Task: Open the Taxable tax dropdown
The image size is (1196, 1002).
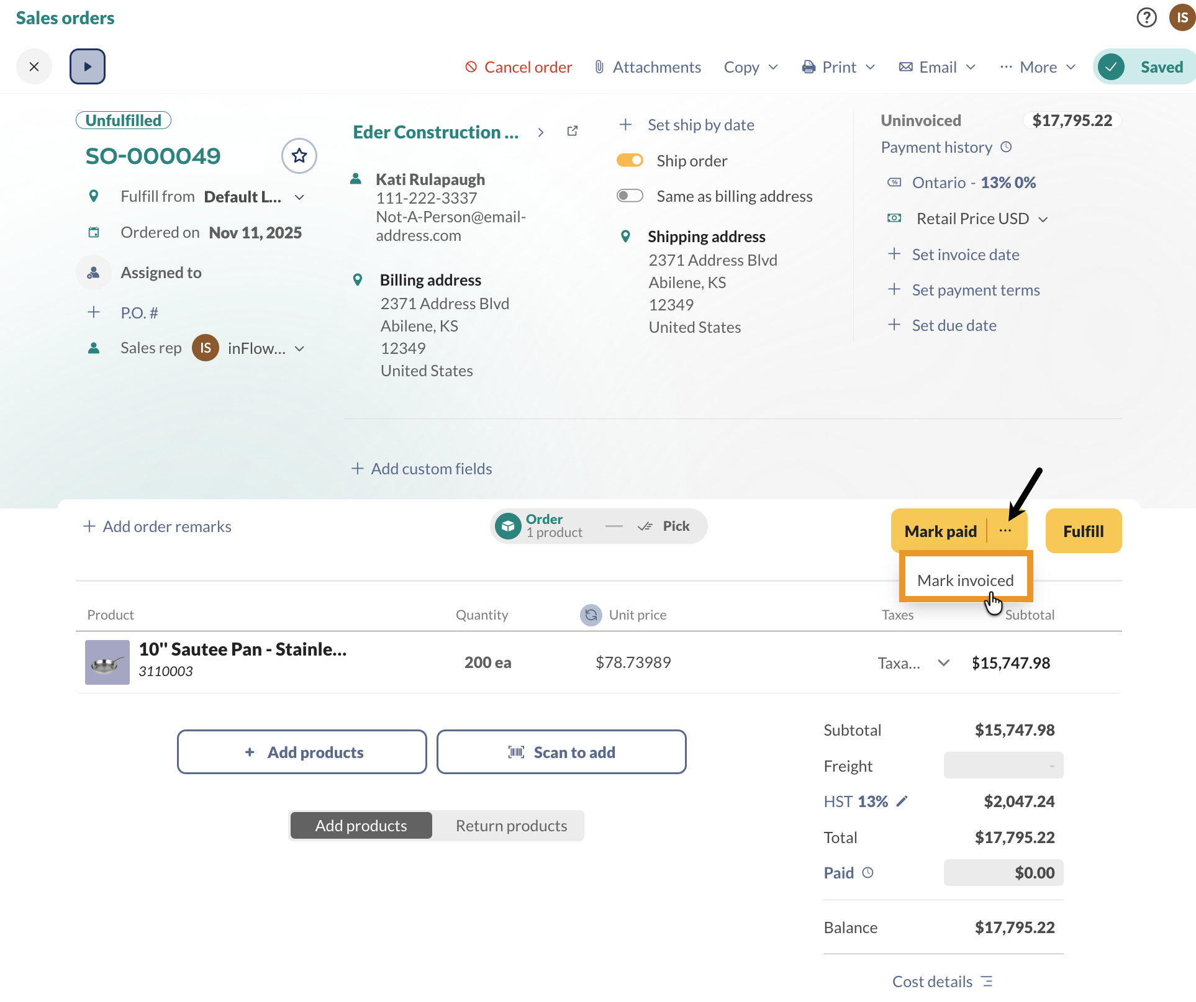Action: pos(943,663)
